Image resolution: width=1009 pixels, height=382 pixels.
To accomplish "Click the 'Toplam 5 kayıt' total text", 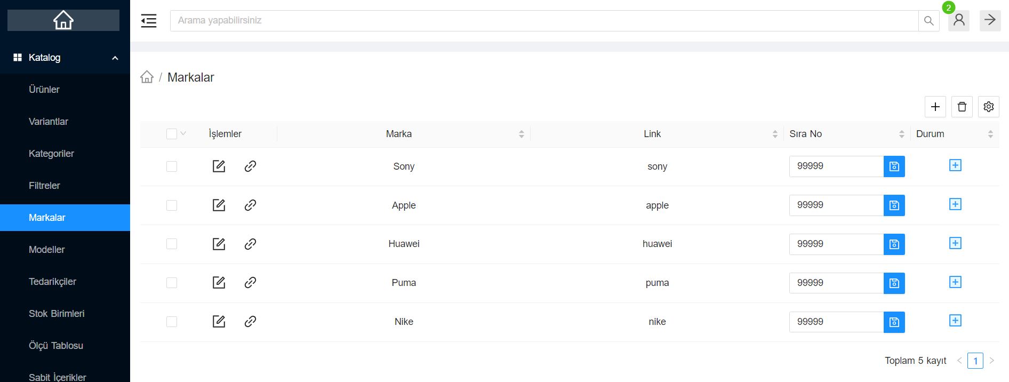I will coord(915,361).
